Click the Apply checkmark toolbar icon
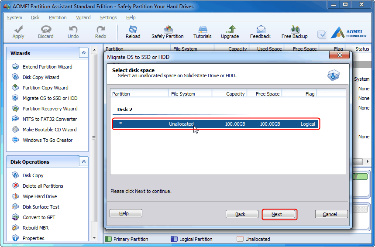 coord(18,29)
